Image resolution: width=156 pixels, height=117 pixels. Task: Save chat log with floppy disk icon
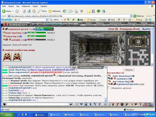[x=86, y=104]
